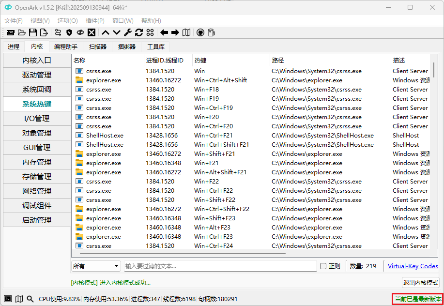Screen dimensions: 444x306
Task: Click the magnifier search icon in status bar
Action: coord(30,299)
